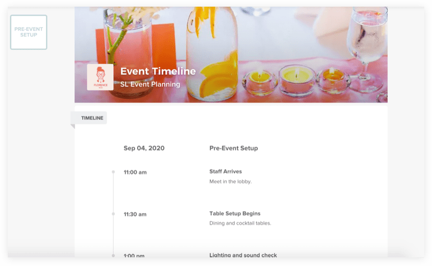Click the Sep 04, 2020 date
Screen dimensions: 432x266
point(144,149)
